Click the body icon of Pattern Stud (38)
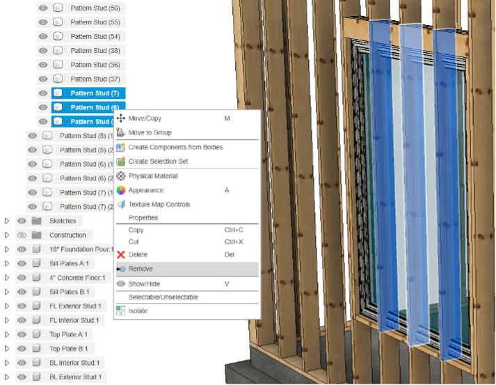 58,50
